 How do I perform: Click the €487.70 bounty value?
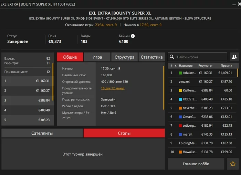(x=227, y=82)
